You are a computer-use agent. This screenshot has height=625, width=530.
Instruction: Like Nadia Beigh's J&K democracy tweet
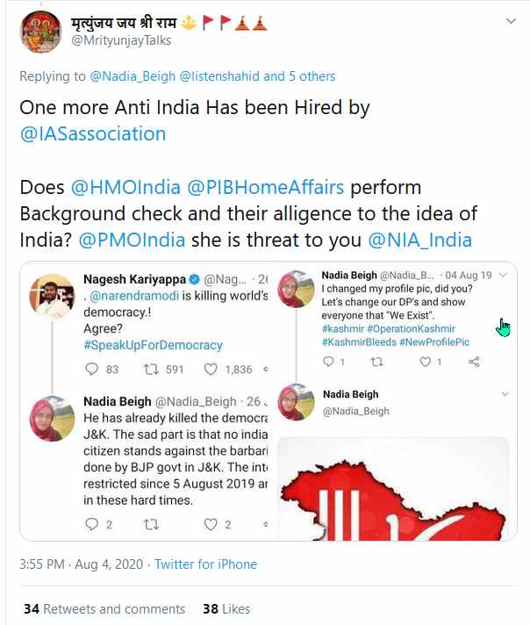[211, 524]
